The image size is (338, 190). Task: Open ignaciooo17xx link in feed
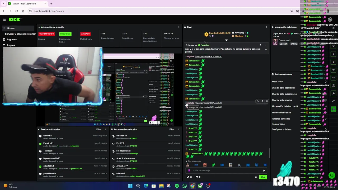[76, 169]
